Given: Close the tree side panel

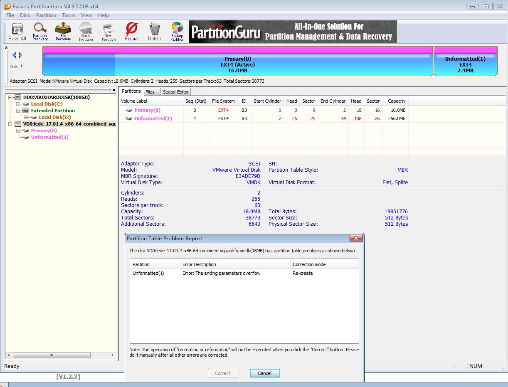Looking at the screenshot, I should coord(114,90).
